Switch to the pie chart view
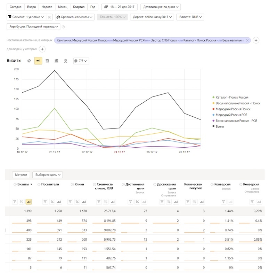 pyautogui.click(x=29, y=61)
